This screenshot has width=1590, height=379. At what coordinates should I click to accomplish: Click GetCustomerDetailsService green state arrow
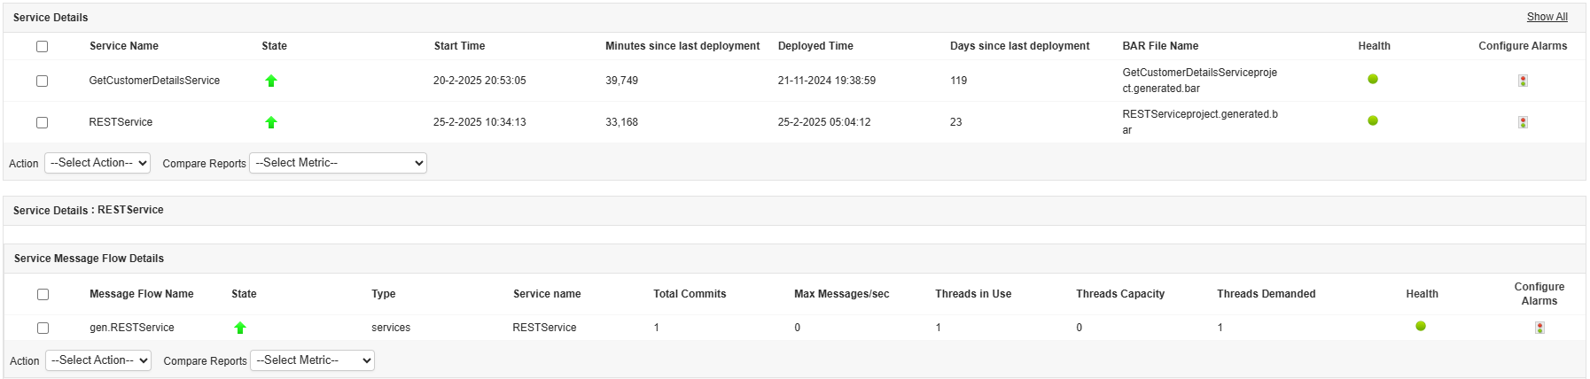pos(271,81)
